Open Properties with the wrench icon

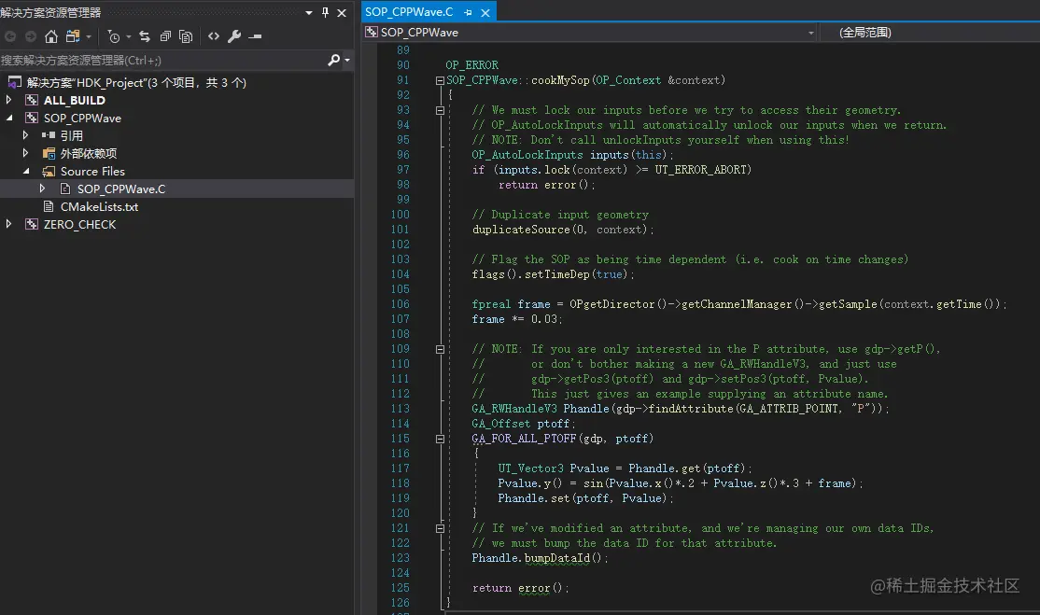tap(234, 36)
